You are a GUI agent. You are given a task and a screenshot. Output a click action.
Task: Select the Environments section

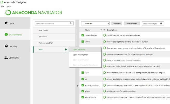tap(15, 34)
